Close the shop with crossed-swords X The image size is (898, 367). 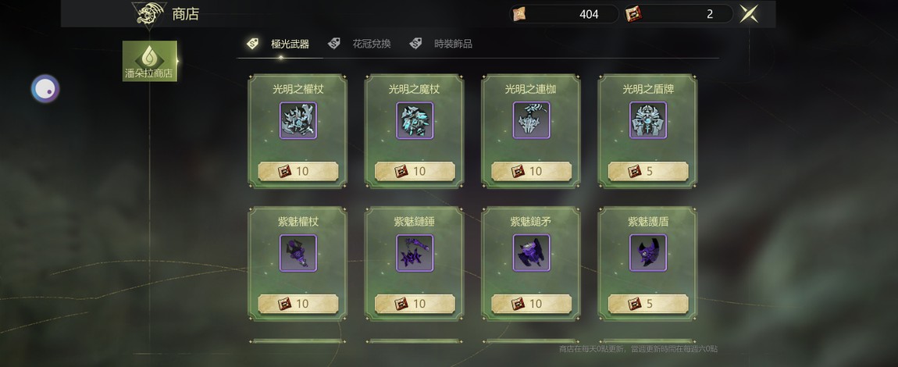pyautogui.click(x=749, y=14)
